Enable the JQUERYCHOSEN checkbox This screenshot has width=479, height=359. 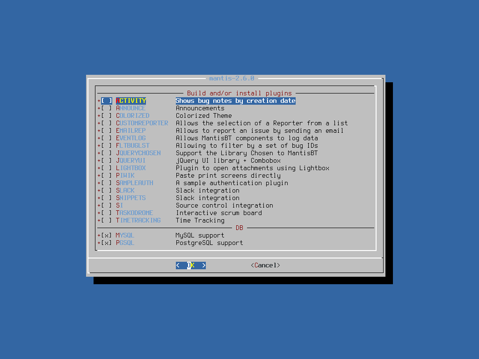[107, 153]
